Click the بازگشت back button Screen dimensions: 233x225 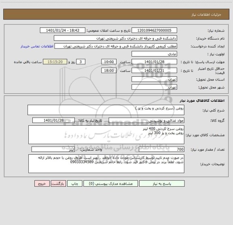[x=58, y=183]
